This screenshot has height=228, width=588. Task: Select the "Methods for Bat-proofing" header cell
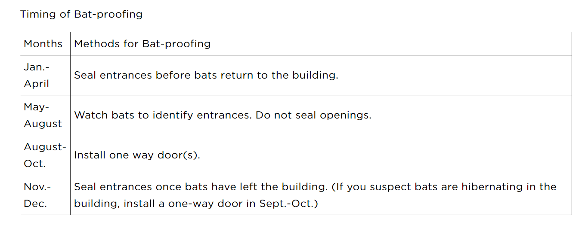[x=142, y=44]
